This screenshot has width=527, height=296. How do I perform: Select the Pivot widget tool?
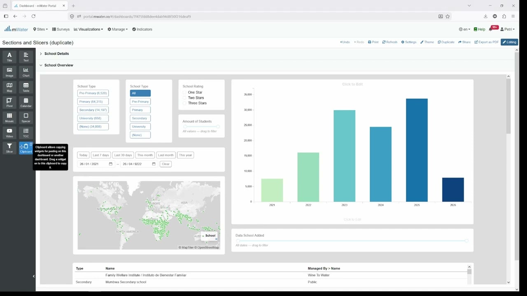click(9, 102)
